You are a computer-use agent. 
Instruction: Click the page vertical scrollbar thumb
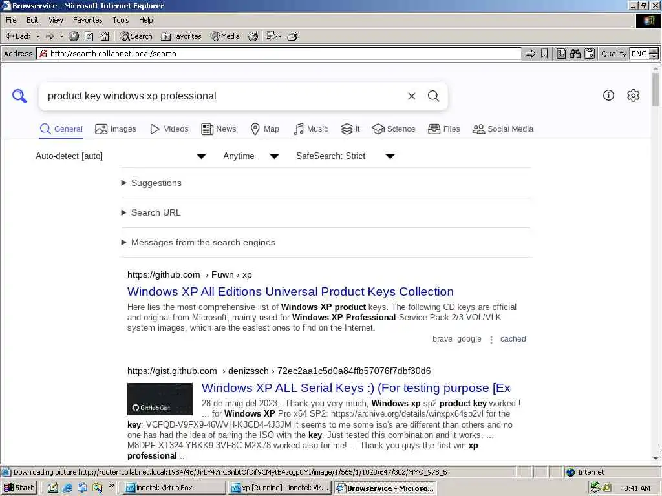(656, 89)
